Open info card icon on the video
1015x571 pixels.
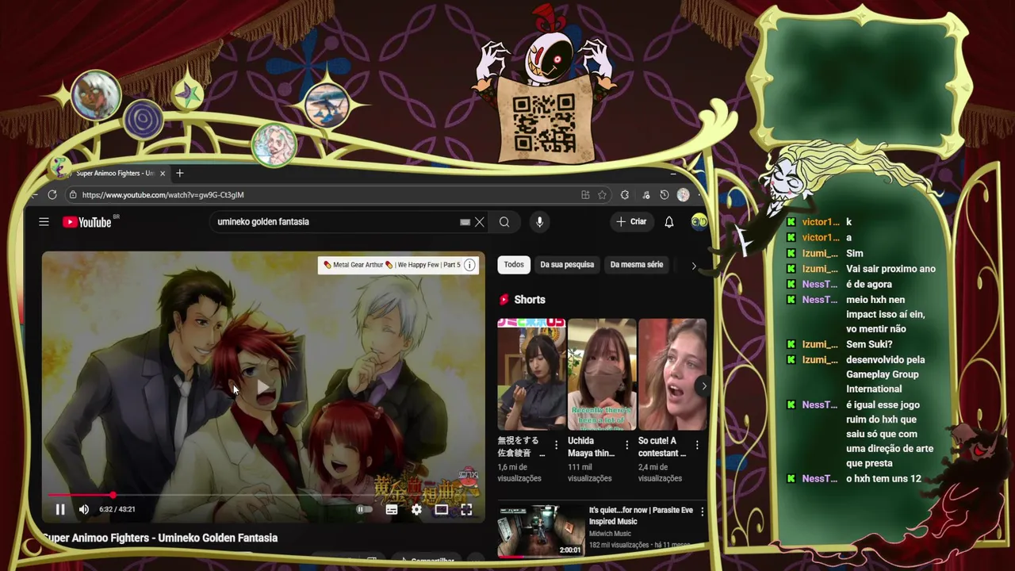(x=469, y=265)
